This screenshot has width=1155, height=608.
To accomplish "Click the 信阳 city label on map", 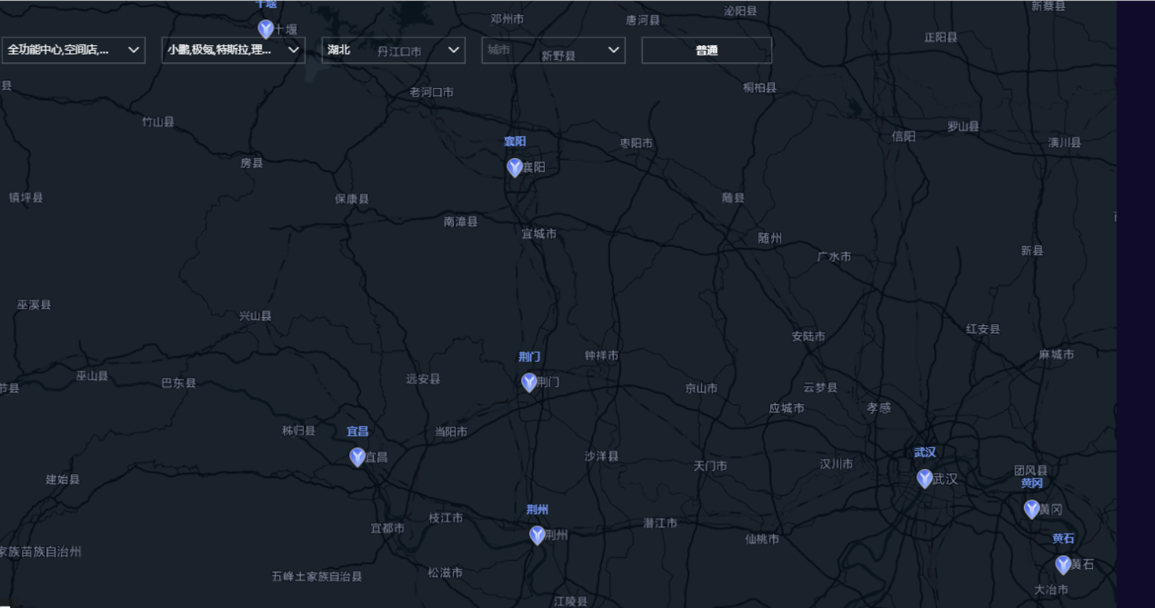I will tap(904, 136).
